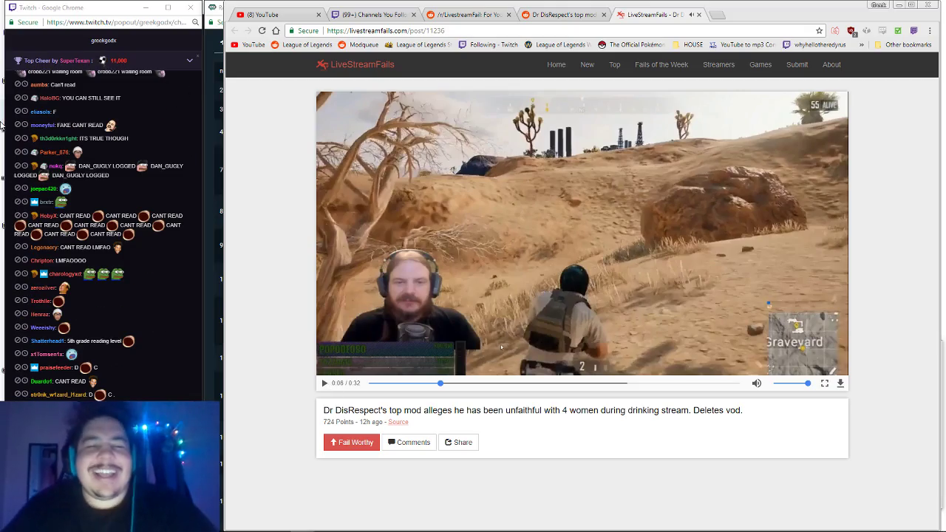Show hidden bookmarks via the chevron
The width and height of the screenshot is (946, 532).
pos(861,44)
